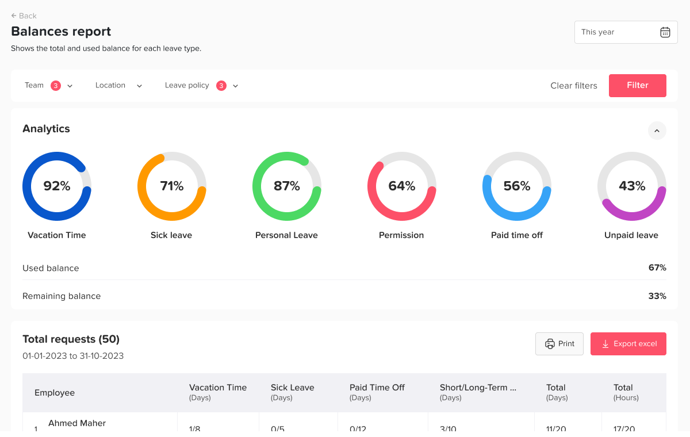This screenshot has width=690, height=437.
Task: Click the Leave policy count badge
Action: point(221,86)
